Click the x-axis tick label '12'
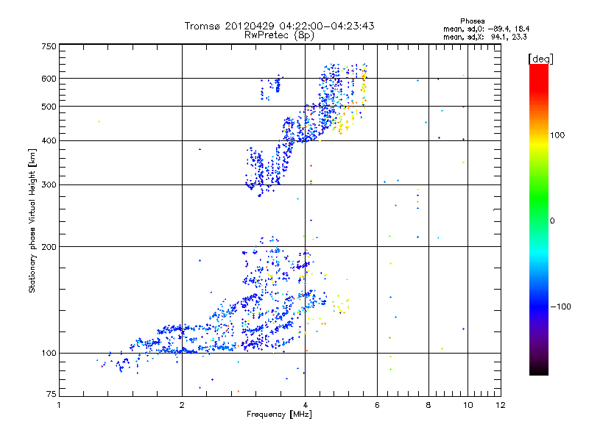 pyautogui.click(x=501, y=405)
